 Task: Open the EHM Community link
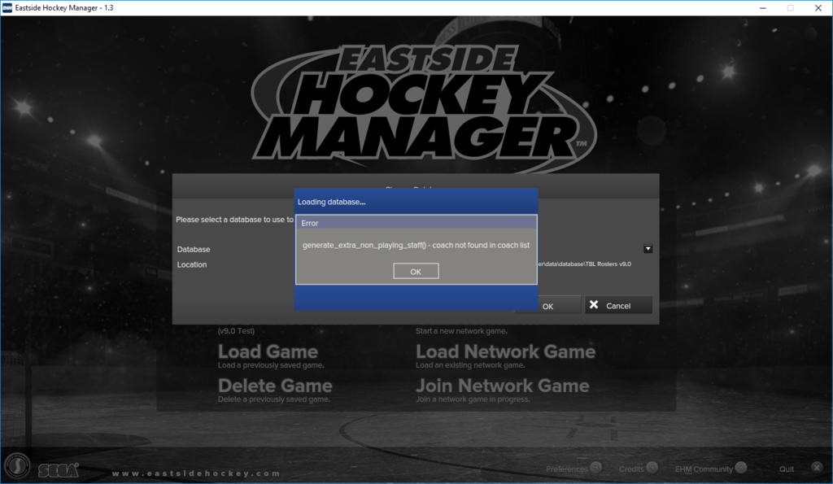pyautogui.click(x=711, y=469)
